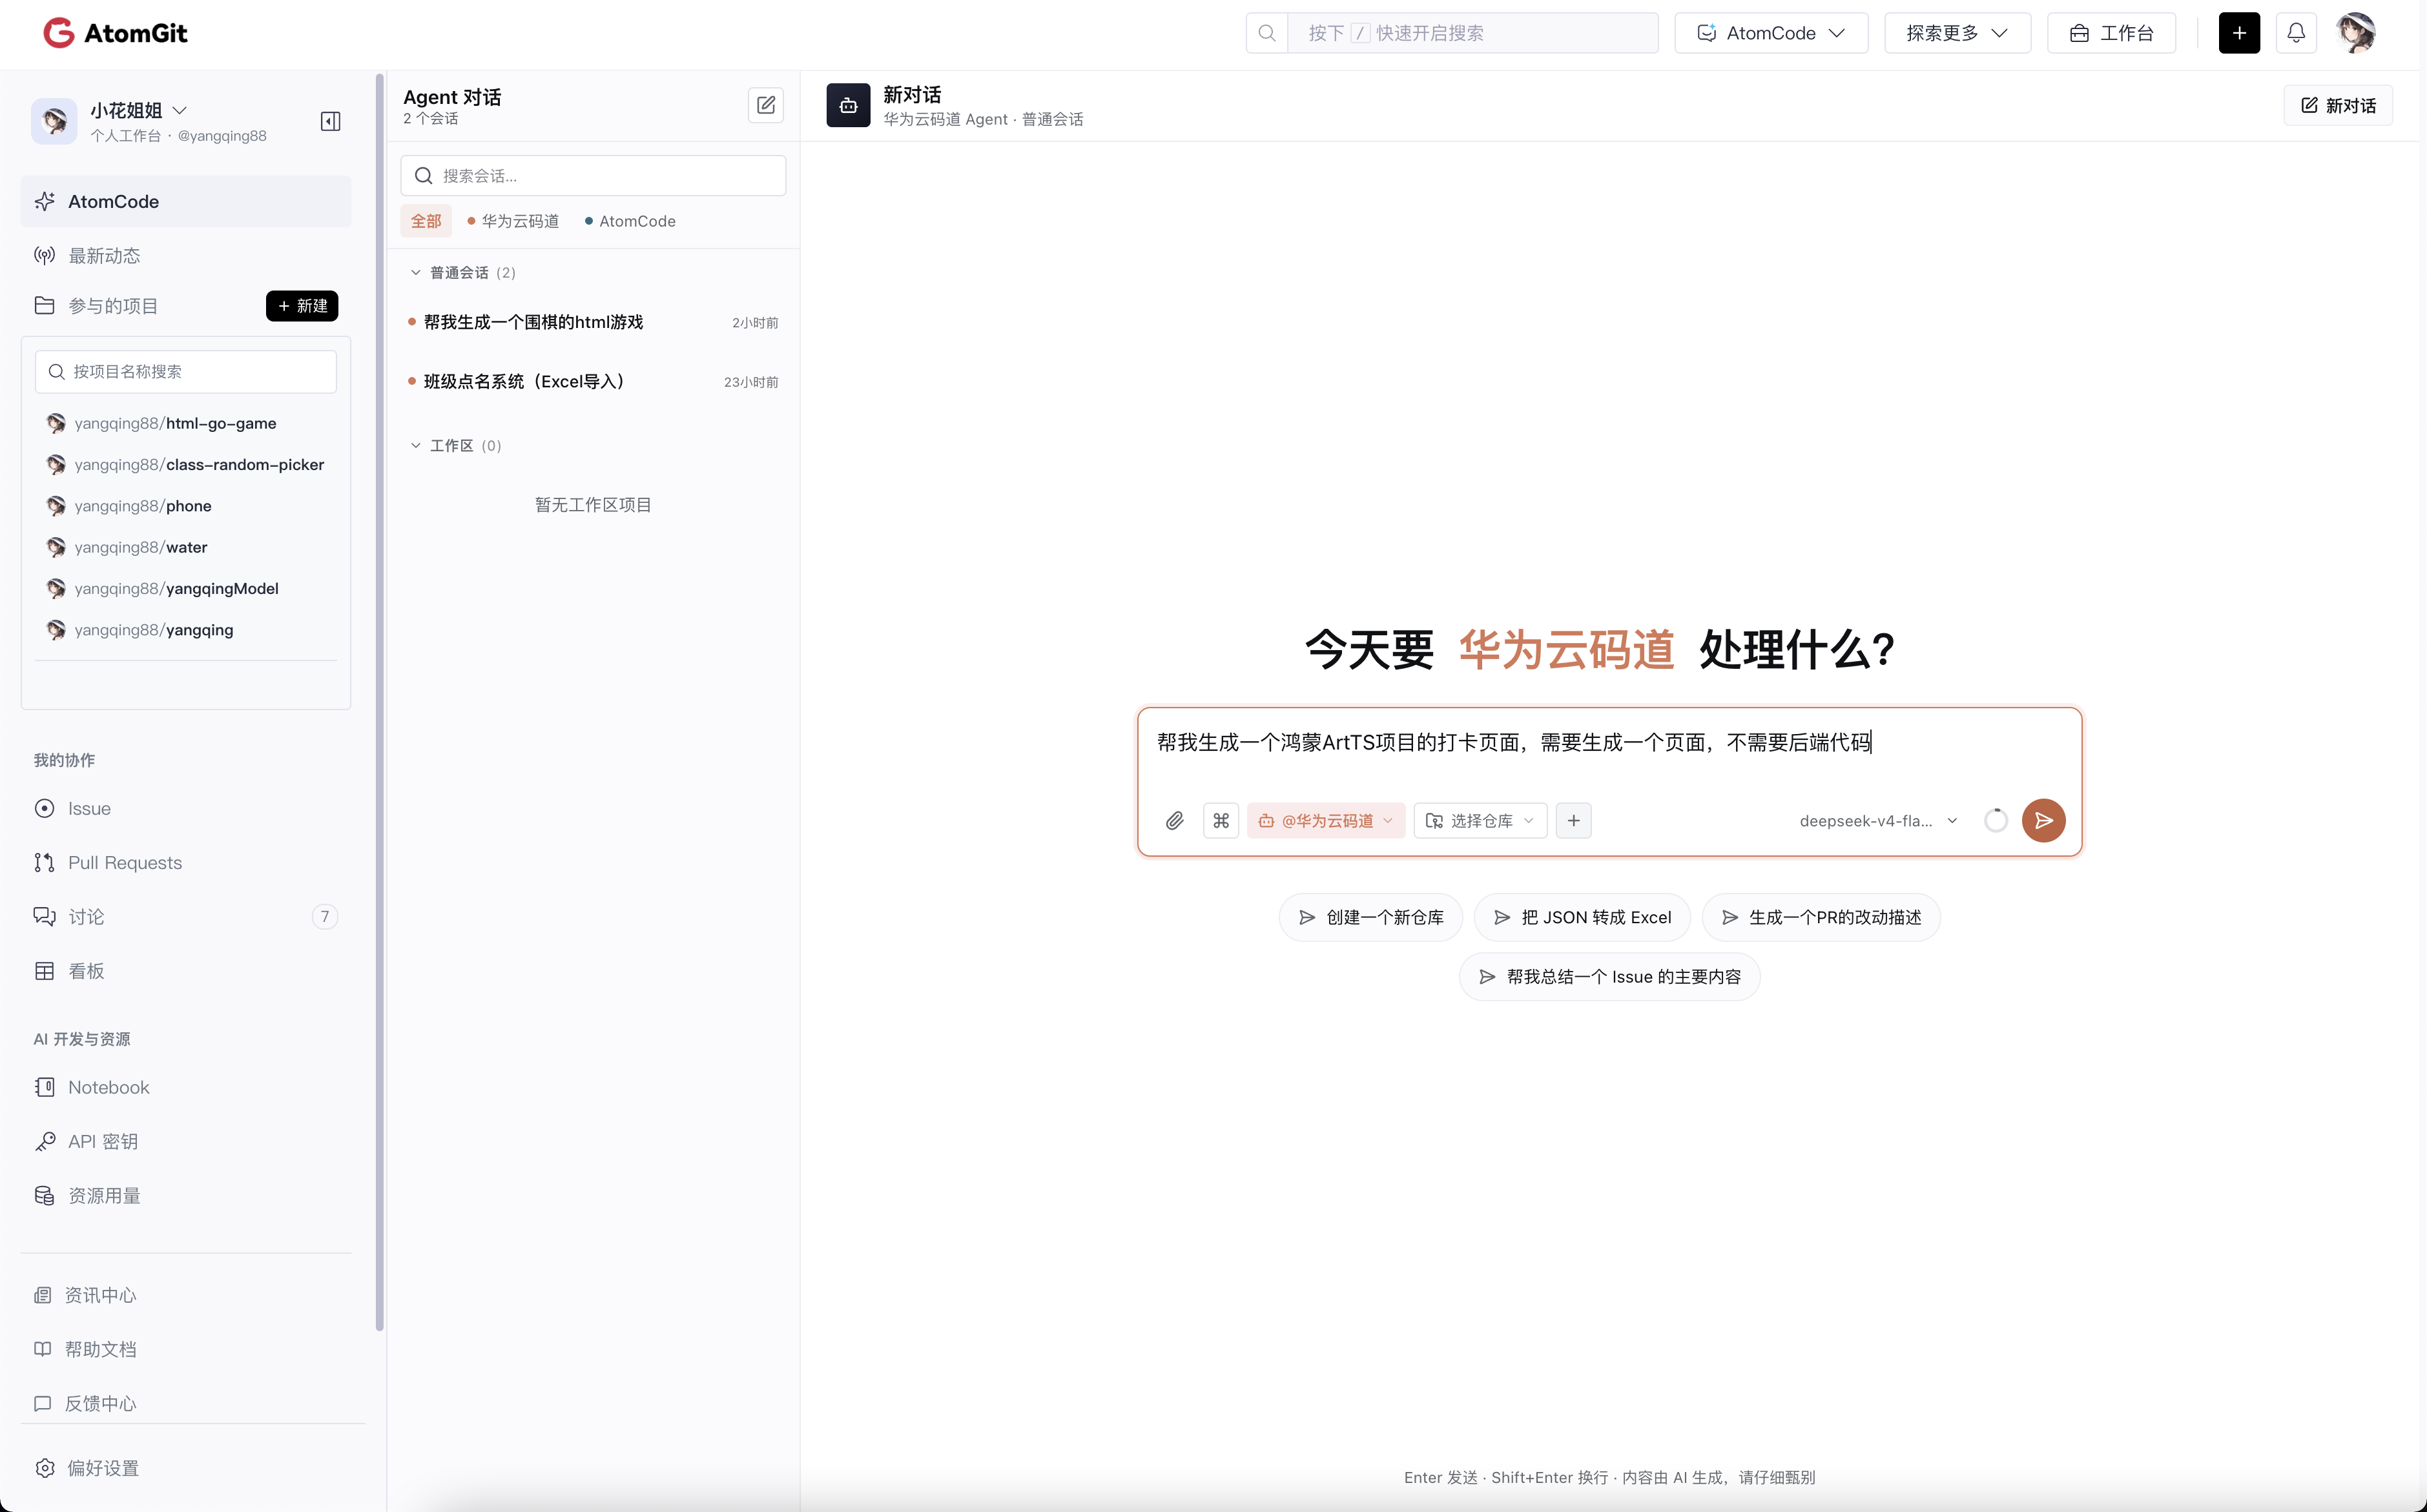Send the message with the orange arrow button
Viewport: 2427px width, 1512px height.
(x=2043, y=821)
